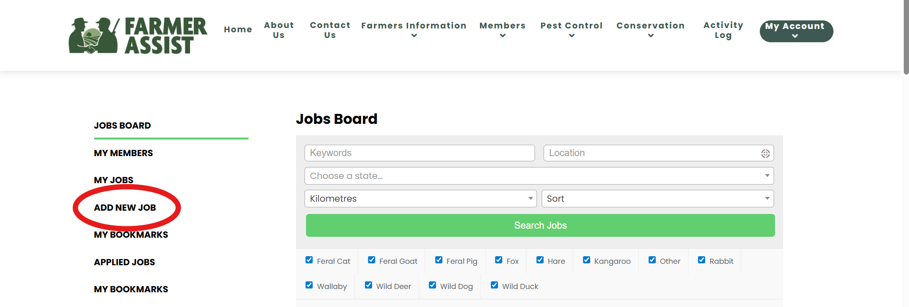Open the My Account menu

[796, 31]
